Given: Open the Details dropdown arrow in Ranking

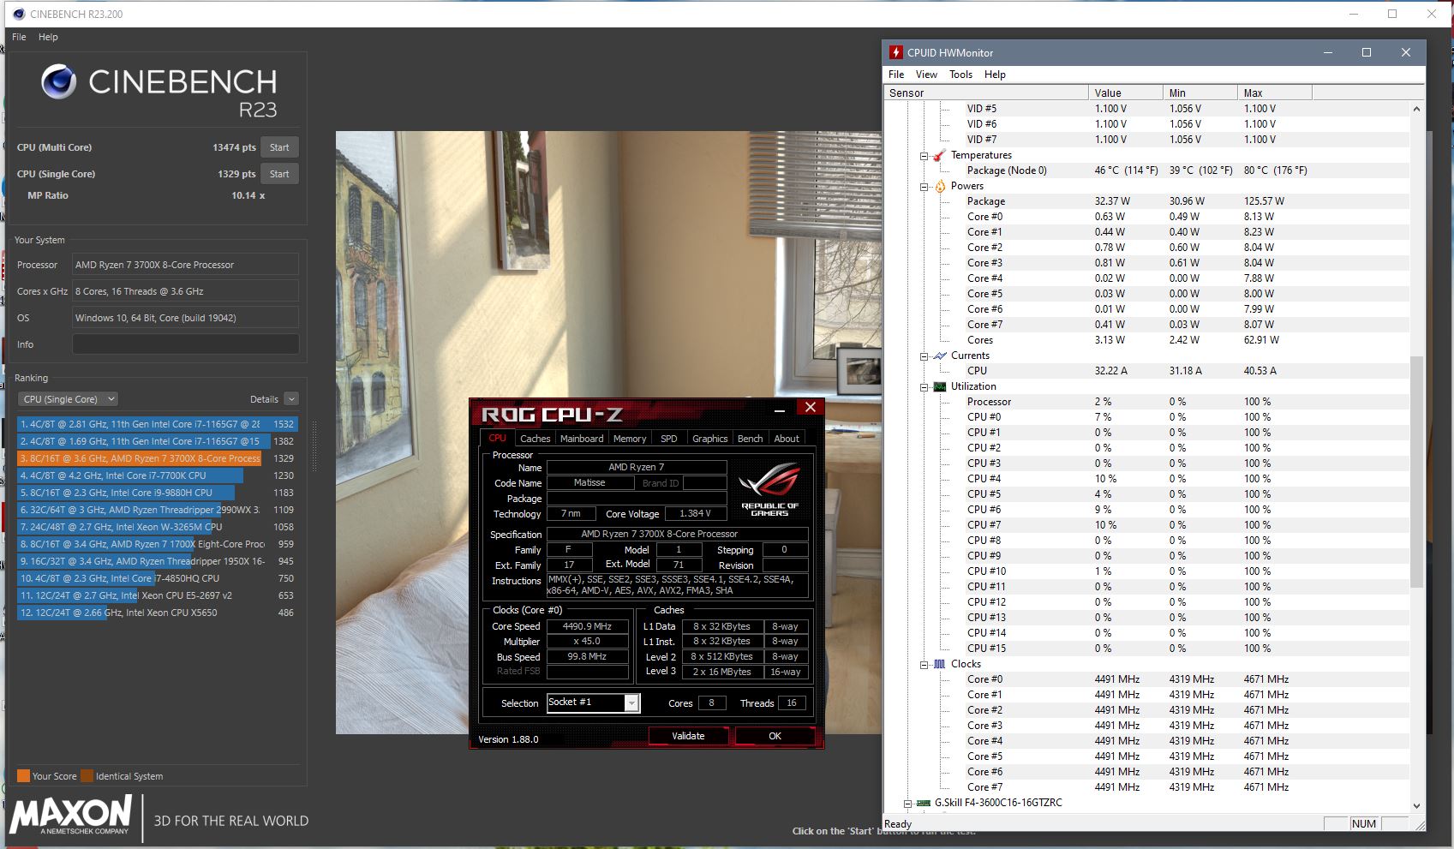Looking at the screenshot, I should [291, 399].
